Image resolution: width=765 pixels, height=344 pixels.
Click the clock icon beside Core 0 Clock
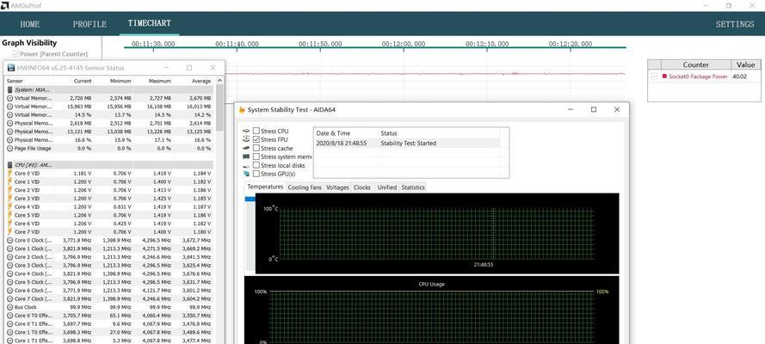point(10,240)
